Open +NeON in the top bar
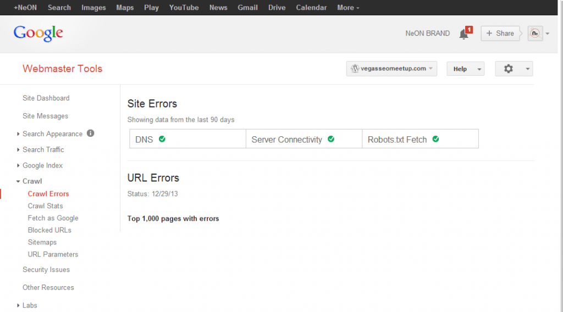 click(25, 8)
